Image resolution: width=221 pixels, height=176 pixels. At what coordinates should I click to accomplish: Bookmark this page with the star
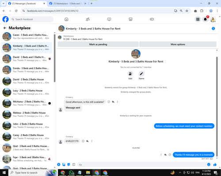coord(187,11)
